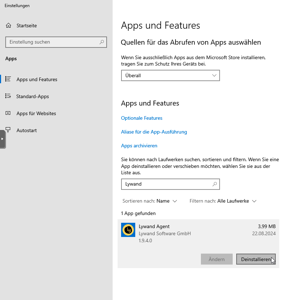This screenshot has width=286, height=300.
Task: Click the Ändern button
Action: tap(216, 259)
